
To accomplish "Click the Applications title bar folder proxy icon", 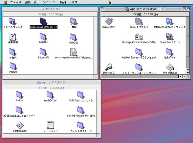I will [127, 9].
